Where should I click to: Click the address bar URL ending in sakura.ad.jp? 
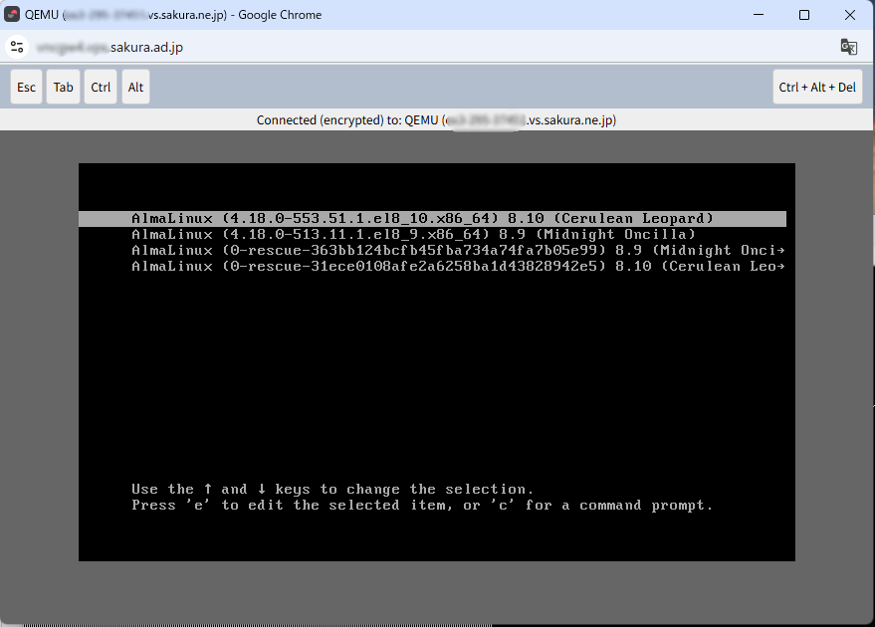pyautogui.click(x=109, y=48)
